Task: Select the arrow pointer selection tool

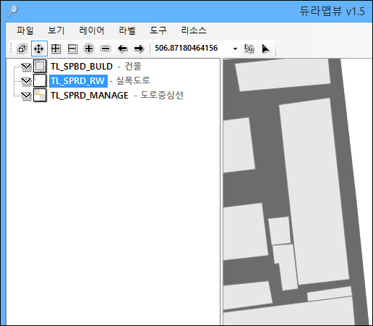Action: [265, 49]
